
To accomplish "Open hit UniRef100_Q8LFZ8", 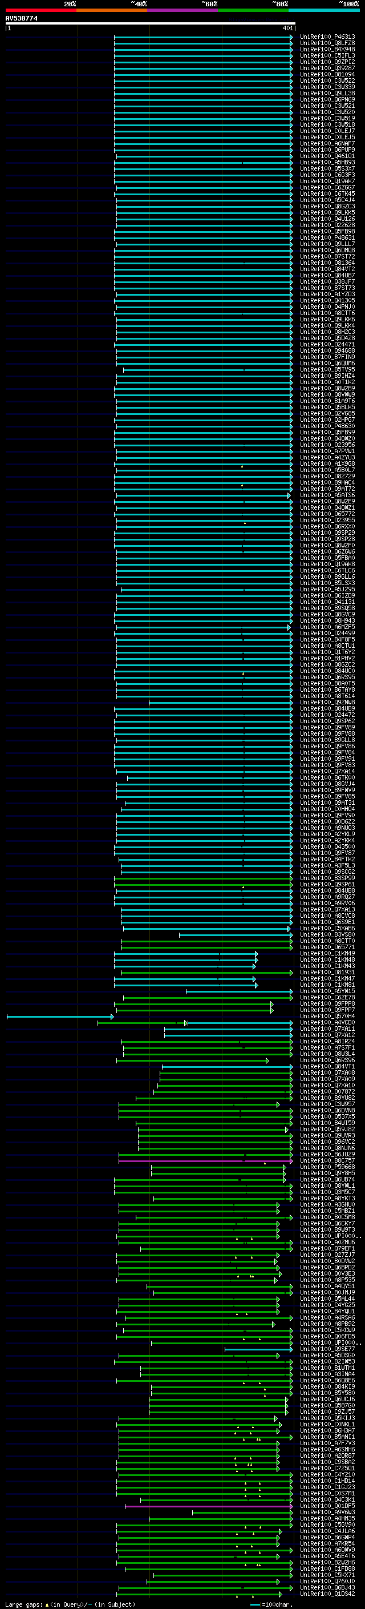I will click(x=327, y=43).
